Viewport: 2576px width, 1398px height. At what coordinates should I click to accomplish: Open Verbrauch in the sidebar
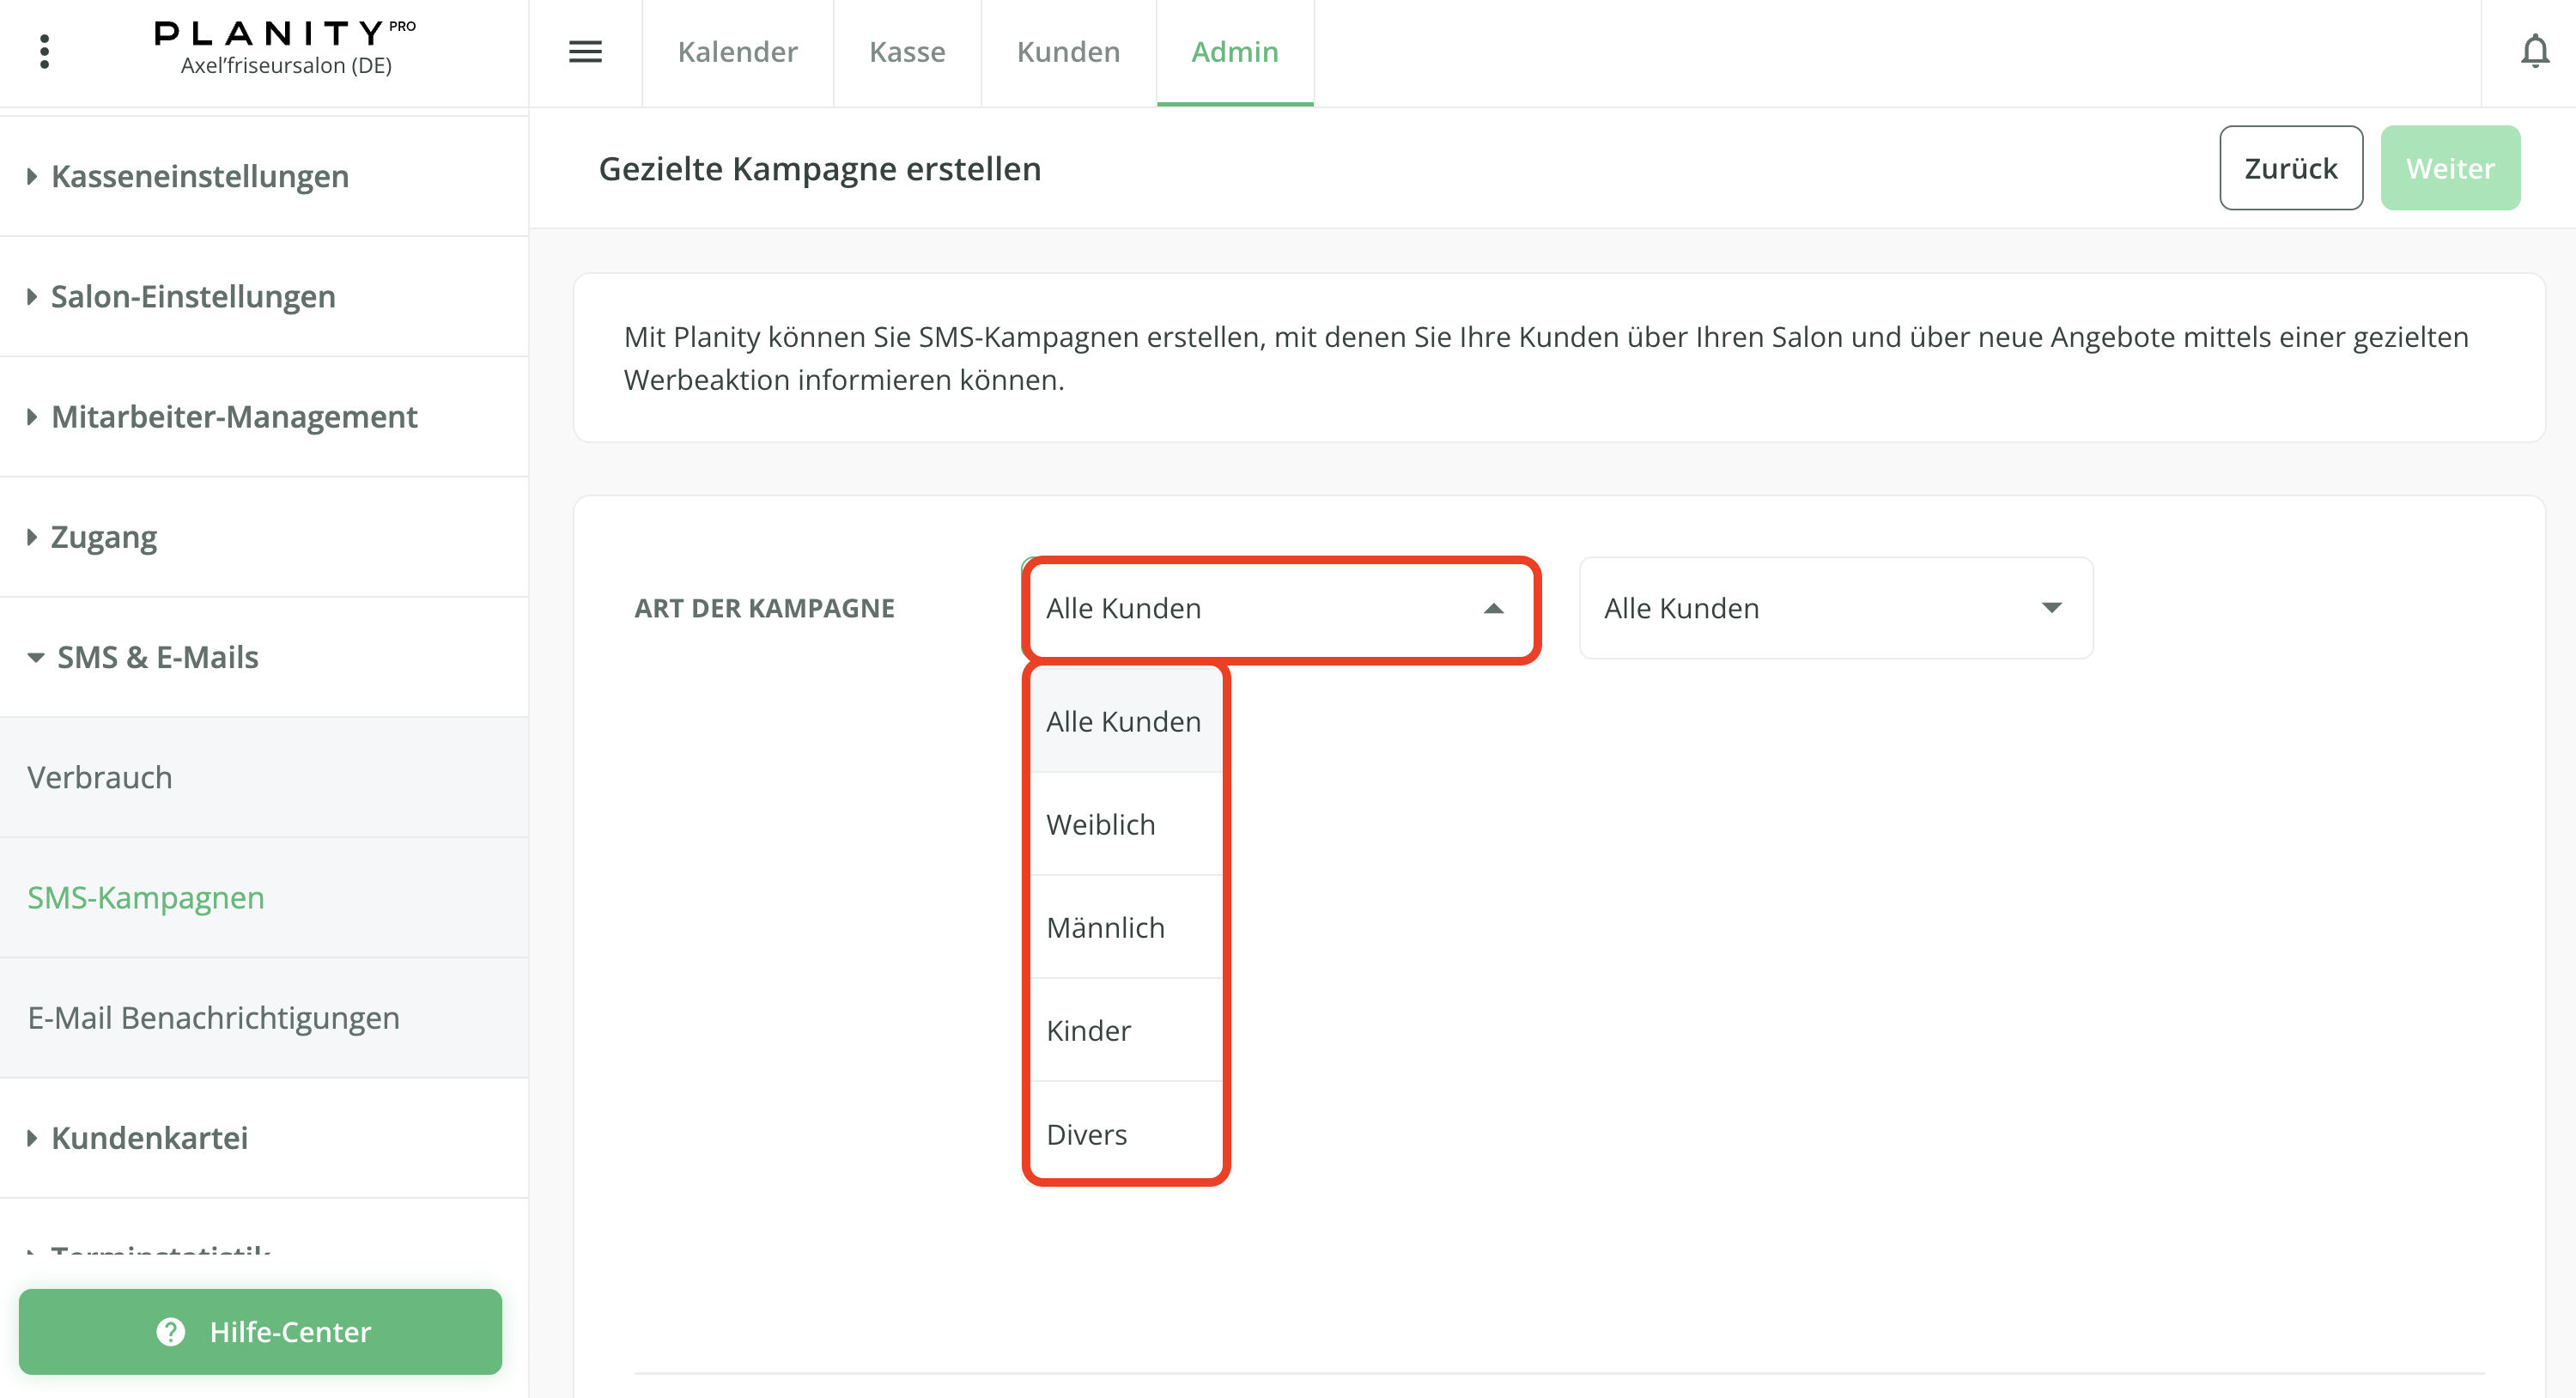pos(264,777)
